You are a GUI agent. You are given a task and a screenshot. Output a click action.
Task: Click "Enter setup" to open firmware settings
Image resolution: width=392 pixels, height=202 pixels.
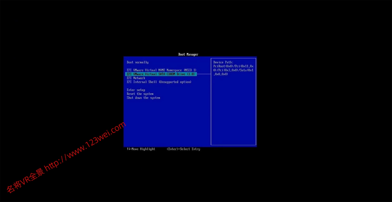136,90
